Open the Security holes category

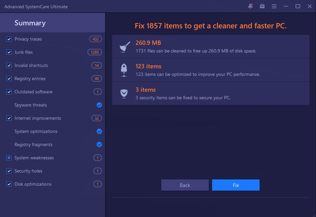pyautogui.click(x=28, y=171)
